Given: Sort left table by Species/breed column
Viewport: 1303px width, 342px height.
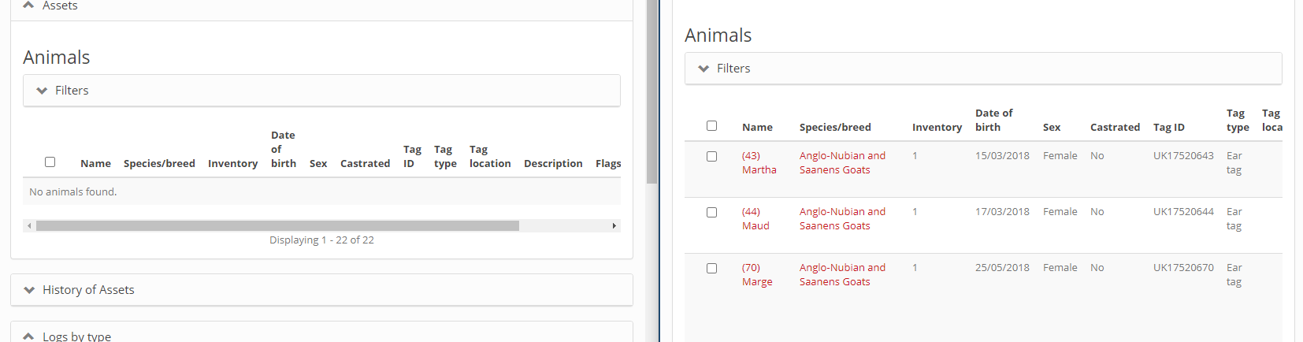Looking at the screenshot, I should 159,163.
